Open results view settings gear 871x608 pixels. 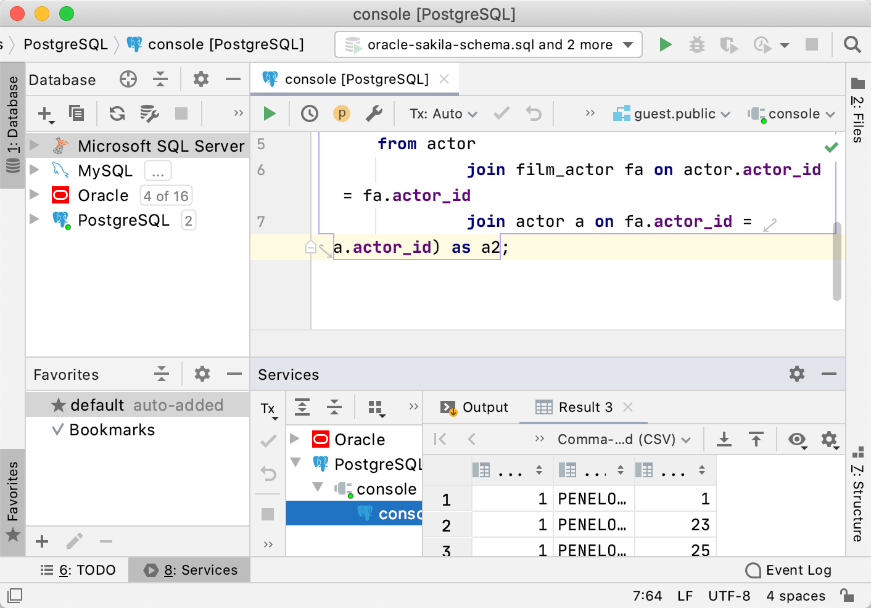pyautogui.click(x=830, y=439)
